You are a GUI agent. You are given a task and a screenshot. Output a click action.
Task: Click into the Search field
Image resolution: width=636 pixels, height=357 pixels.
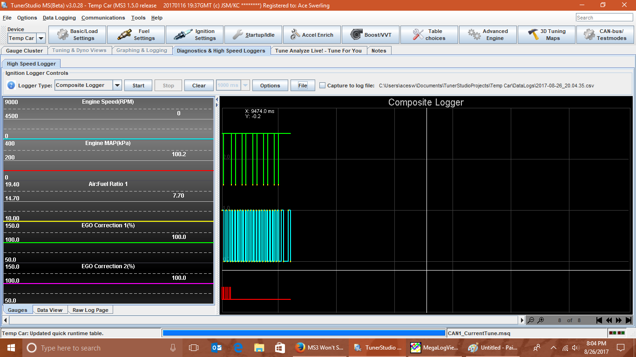tap(603, 18)
